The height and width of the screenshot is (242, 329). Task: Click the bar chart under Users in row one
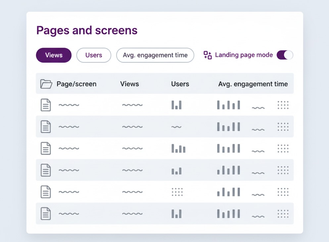point(177,105)
